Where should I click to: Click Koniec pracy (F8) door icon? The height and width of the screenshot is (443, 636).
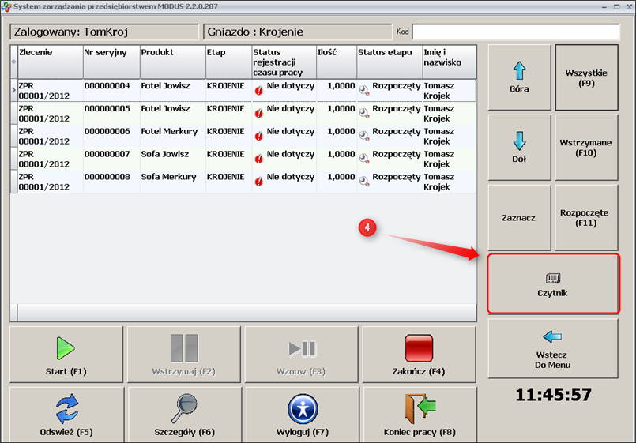(420, 408)
